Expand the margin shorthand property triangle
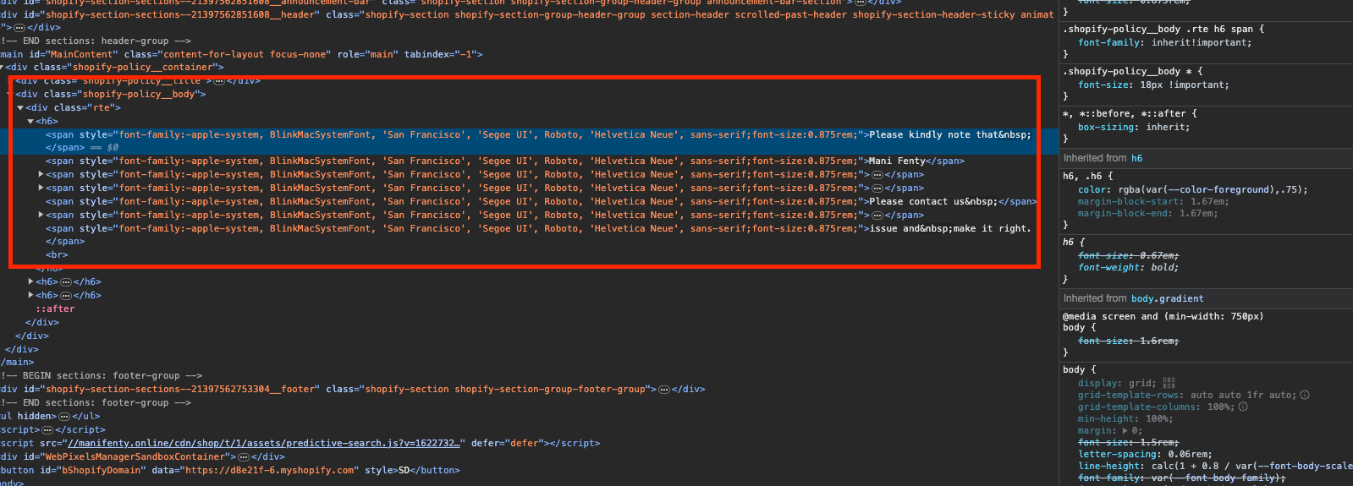Image resolution: width=1353 pixels, height=486 pixels. [x=1125, y=431]
